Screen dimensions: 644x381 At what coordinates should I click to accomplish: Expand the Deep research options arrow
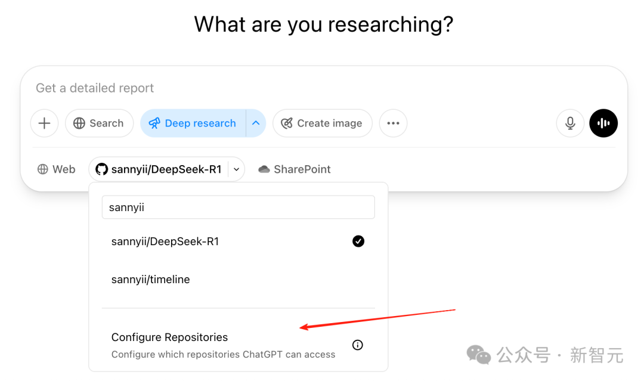tap(256, 123)
